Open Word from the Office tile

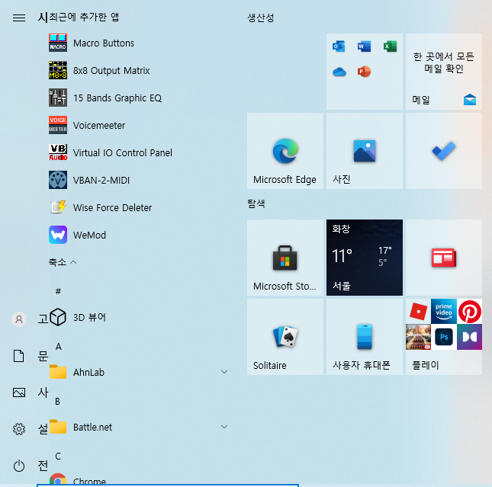(x=365, y=46)
